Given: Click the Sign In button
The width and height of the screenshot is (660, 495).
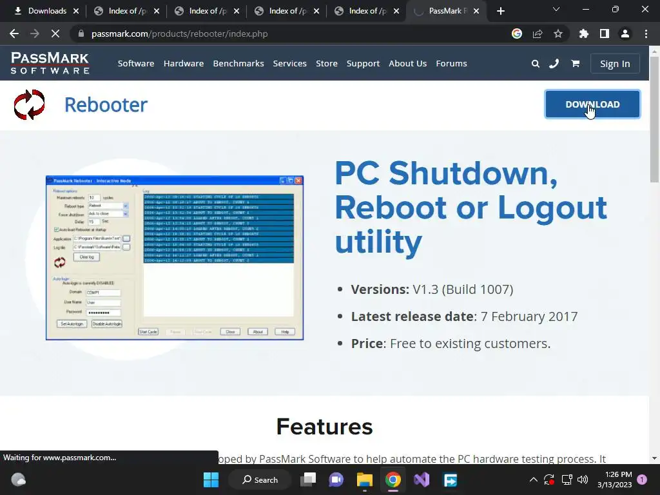Looking at the screenshot, I should click(x=614, y=64).
